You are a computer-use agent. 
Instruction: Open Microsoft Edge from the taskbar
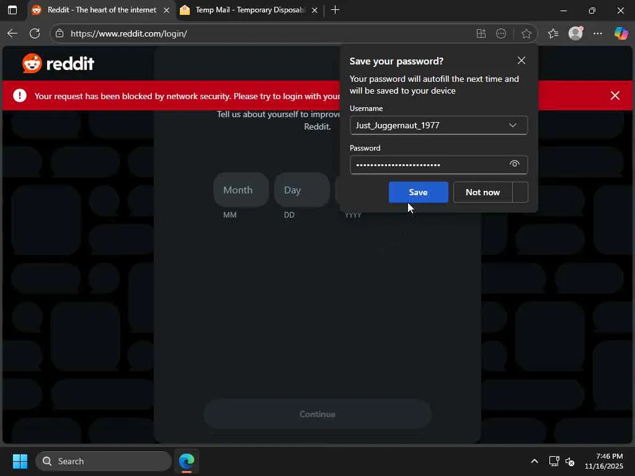coord(187,461)
